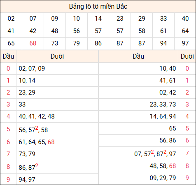Select the lone 41 cell in number grid
This screenshot has width=196, height=185.
point(11,31)
